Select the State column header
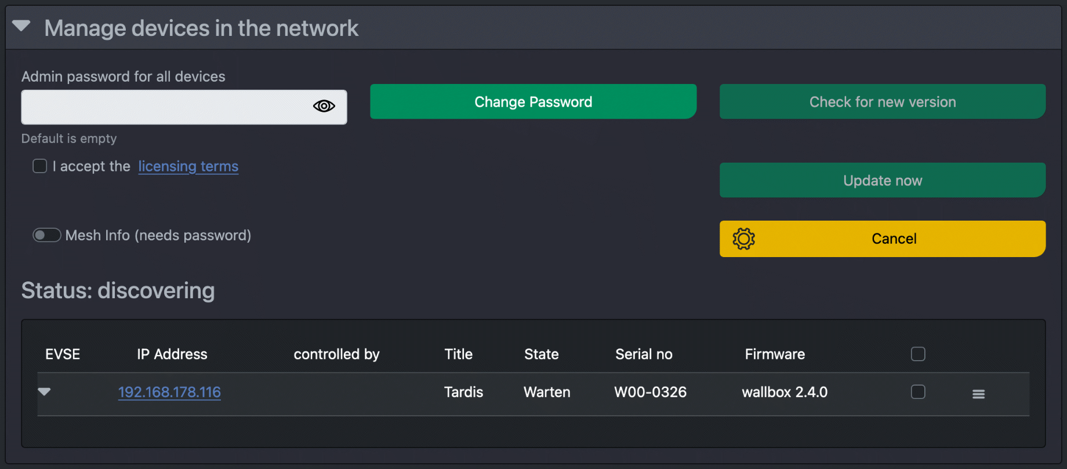Image resolution: width=1067 pixels, height=469 pixels. (x=540, y=354)
